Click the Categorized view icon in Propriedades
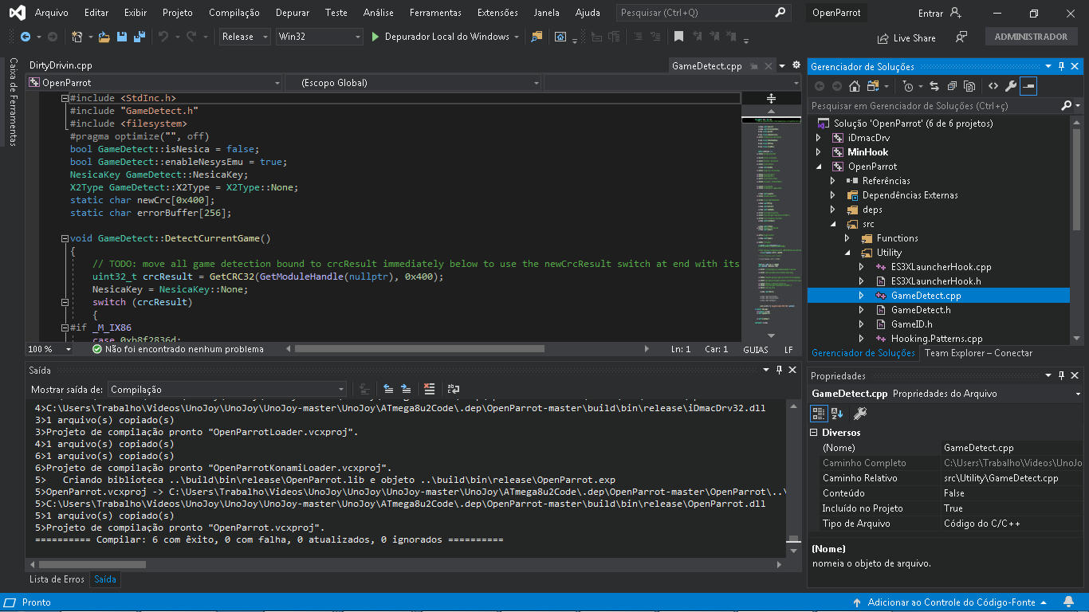1089x612 pixels. (819, 413)
